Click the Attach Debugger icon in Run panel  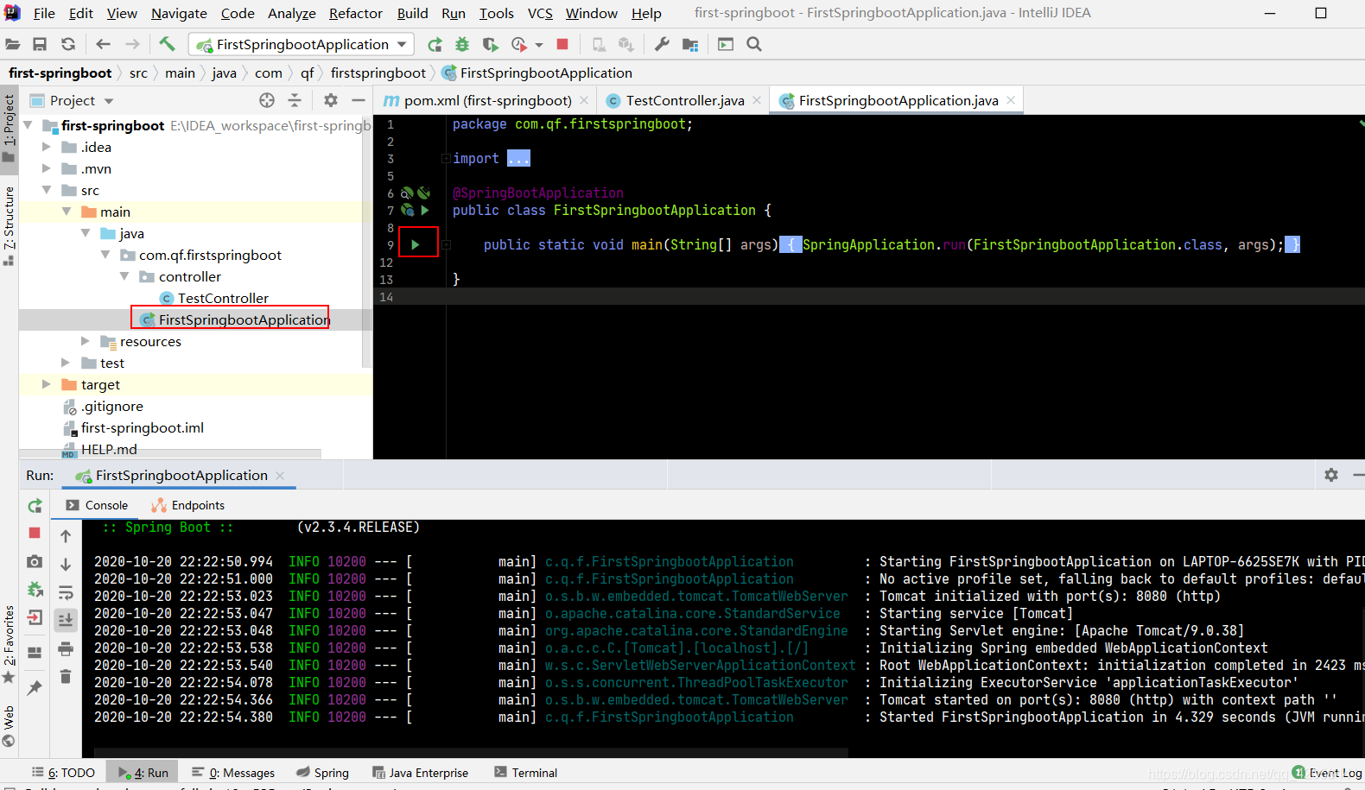[35, 590]
